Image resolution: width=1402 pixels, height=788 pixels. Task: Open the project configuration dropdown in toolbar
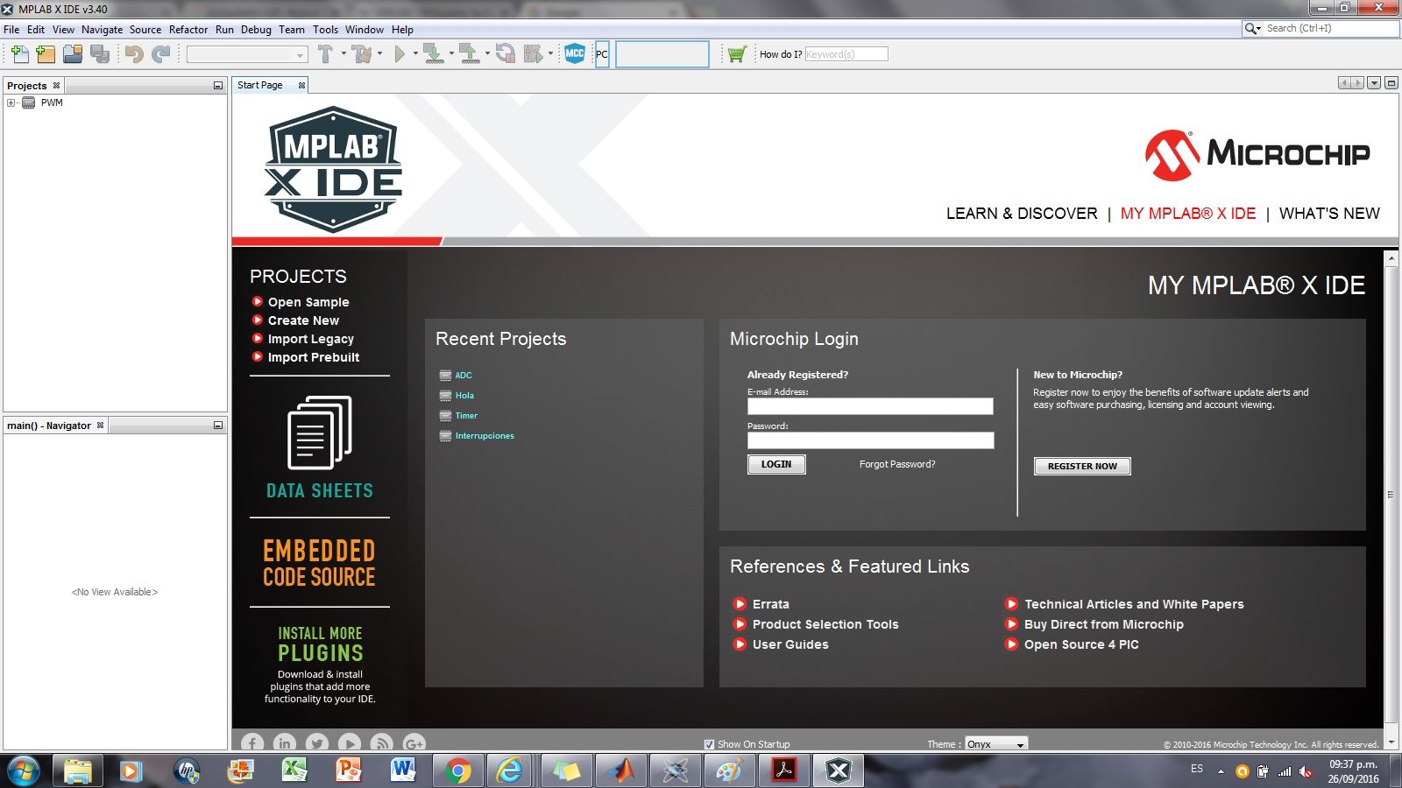(x=246, y=54)
